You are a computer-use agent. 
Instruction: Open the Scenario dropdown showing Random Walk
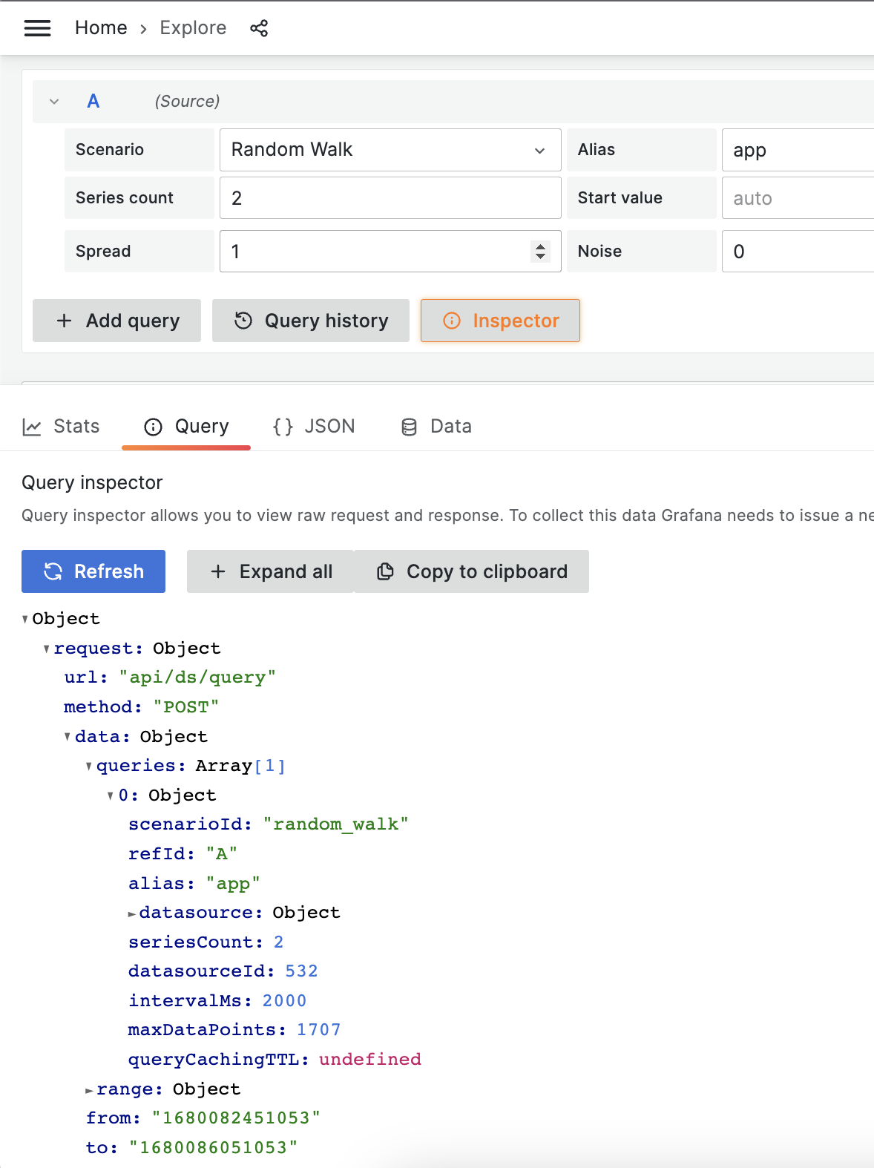click(390, 150)
